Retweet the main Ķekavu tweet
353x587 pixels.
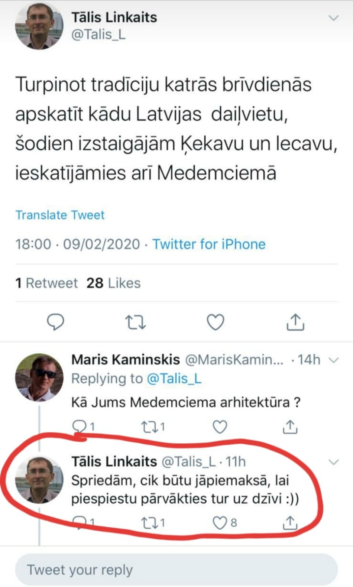pyautogui.click(x=135, y=322)
